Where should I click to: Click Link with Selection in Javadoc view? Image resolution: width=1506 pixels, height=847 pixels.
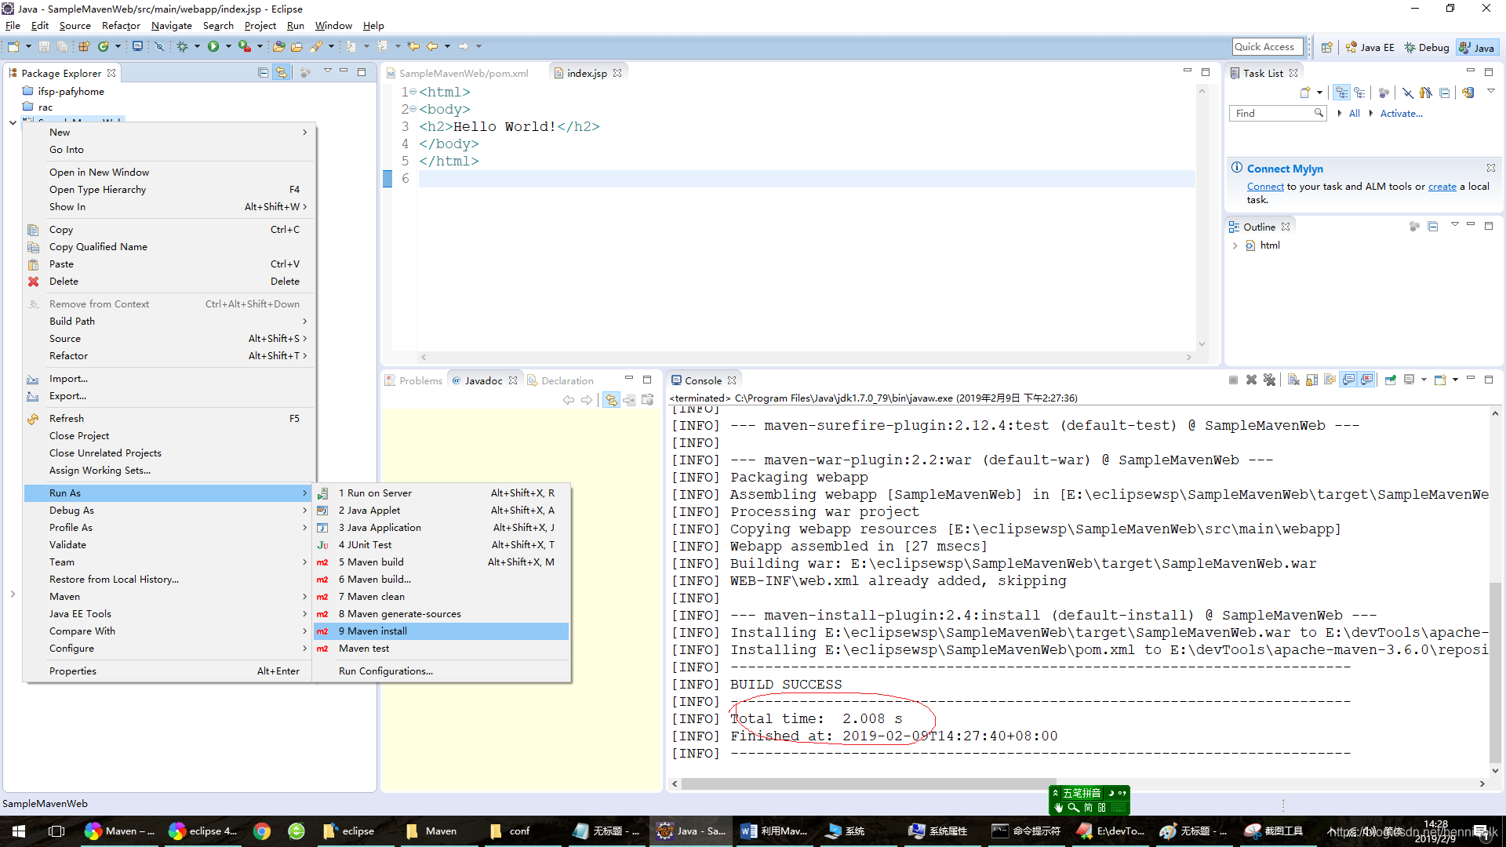tap(611, 400)
